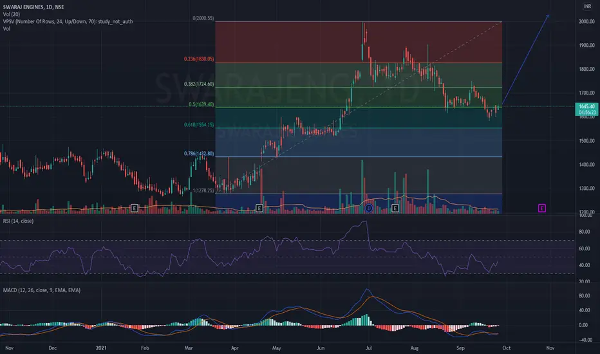The height and width of the screenshot is (354, 600).
Task: Click the 1700.00 price axis label
Action: point(586,93)
